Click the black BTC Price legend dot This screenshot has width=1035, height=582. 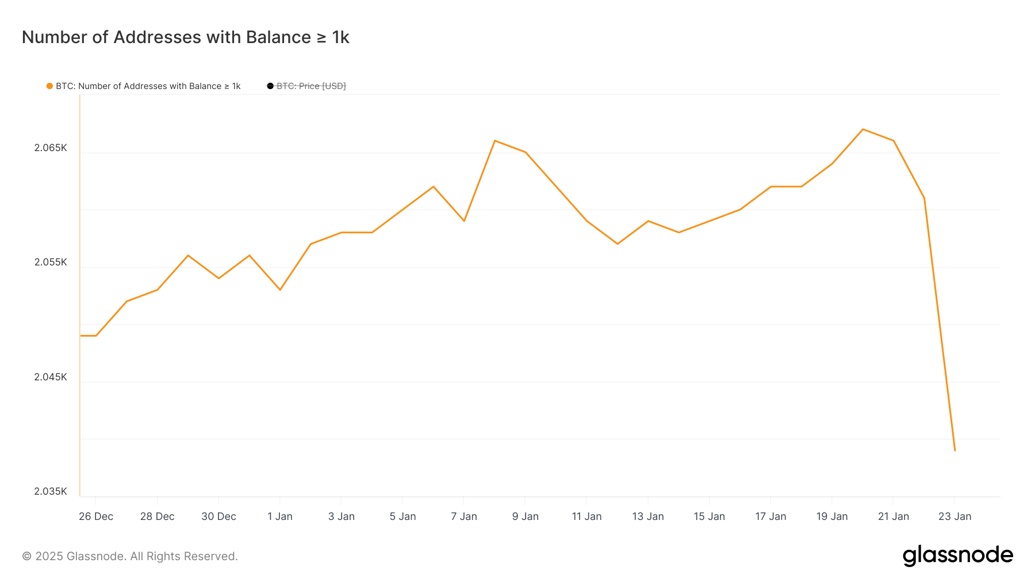tap(270, 86)
